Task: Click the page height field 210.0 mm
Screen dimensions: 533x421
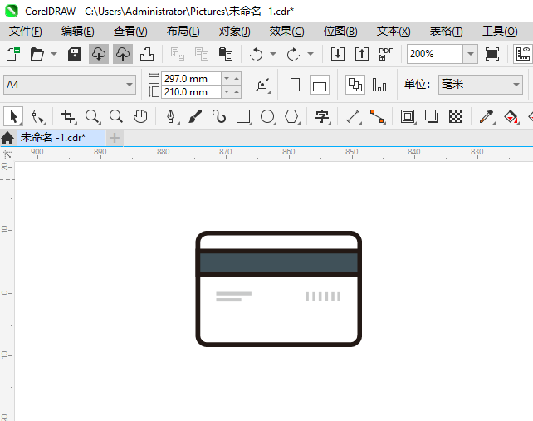Action: [191, 92]
